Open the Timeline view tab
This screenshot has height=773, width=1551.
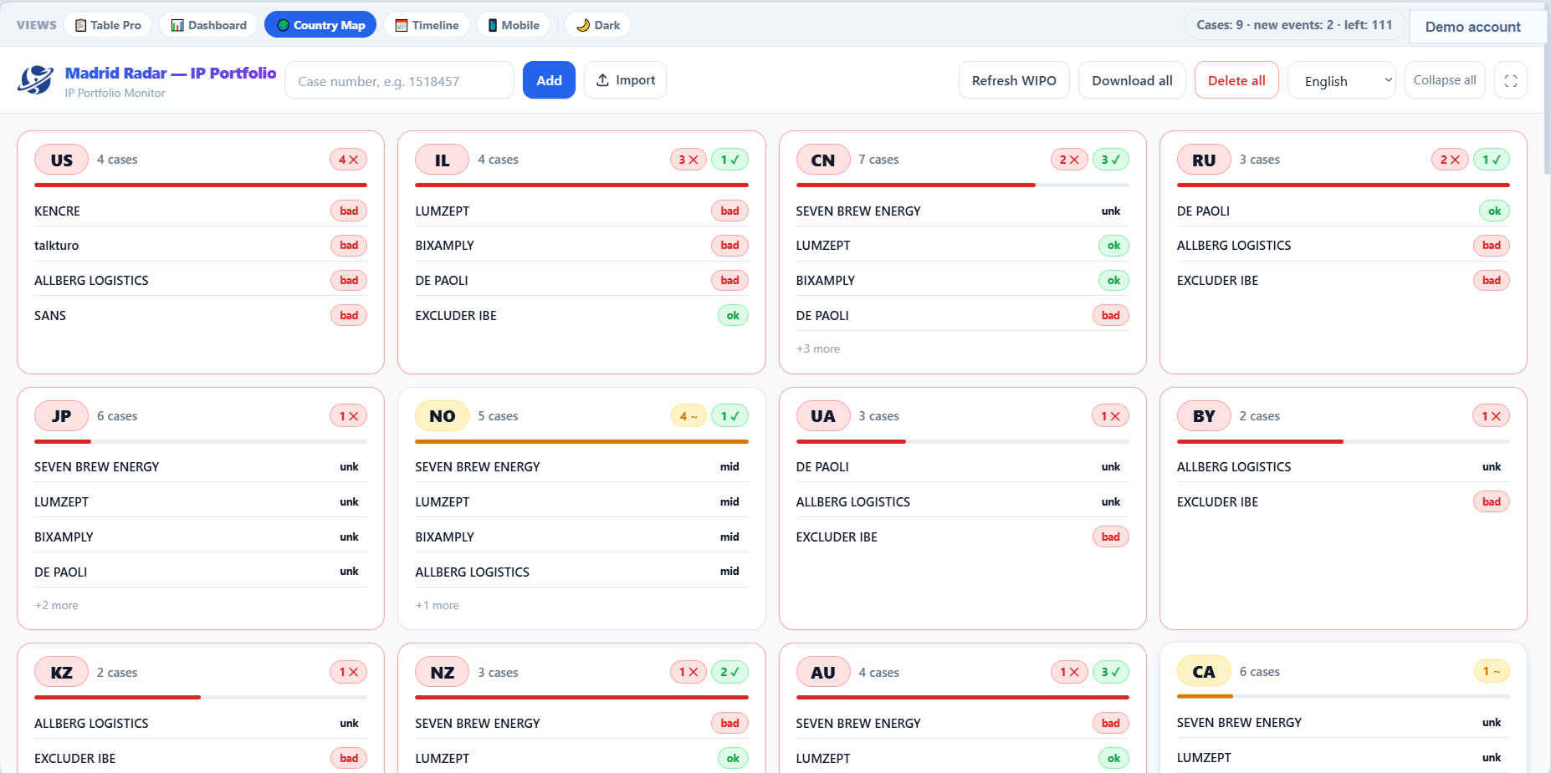pos(427,25)
